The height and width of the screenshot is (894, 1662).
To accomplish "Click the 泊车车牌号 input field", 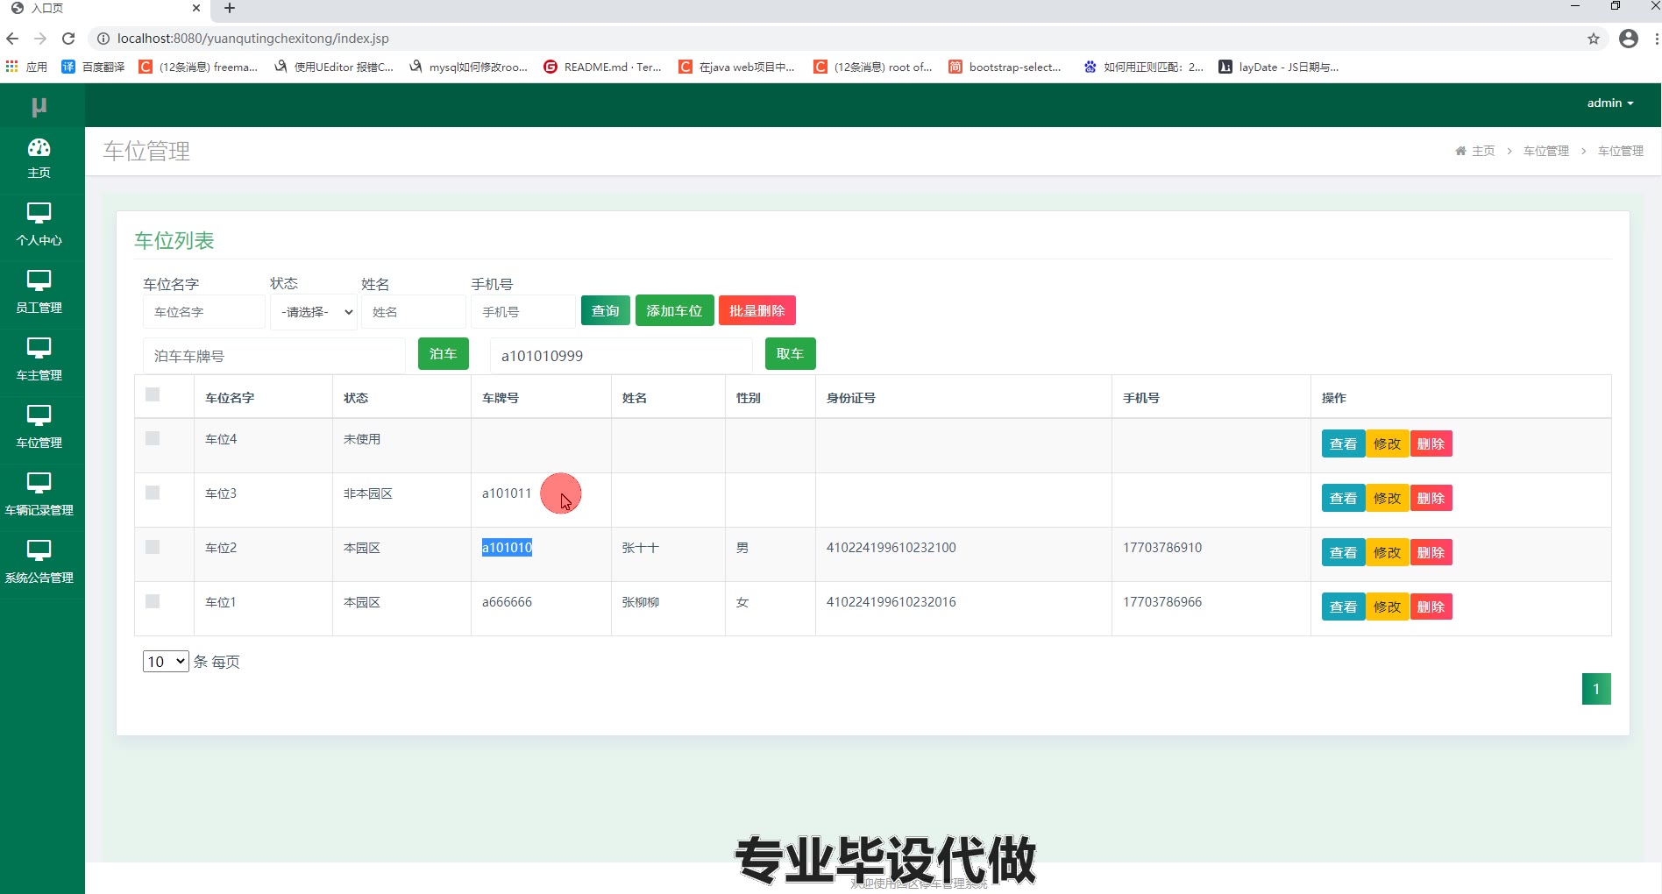I will [273, 356].
